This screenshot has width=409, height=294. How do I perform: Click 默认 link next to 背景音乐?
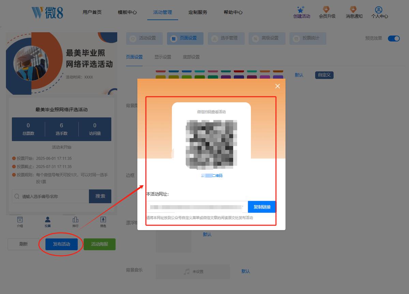tap(246, 271)
